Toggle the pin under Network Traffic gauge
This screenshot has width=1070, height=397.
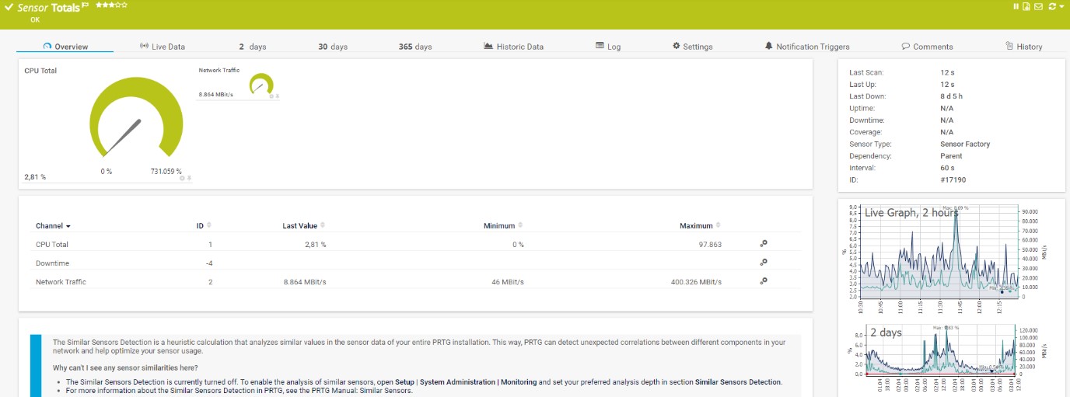(x=277, y=96)
